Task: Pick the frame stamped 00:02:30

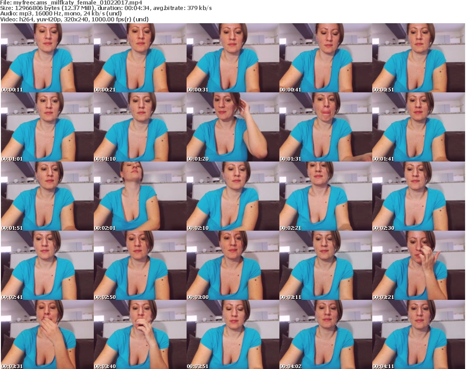Action: 419,197
